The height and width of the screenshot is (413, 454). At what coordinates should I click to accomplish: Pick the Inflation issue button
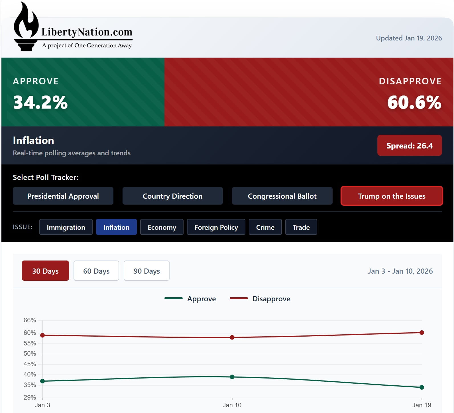click(x=116, y=227)
